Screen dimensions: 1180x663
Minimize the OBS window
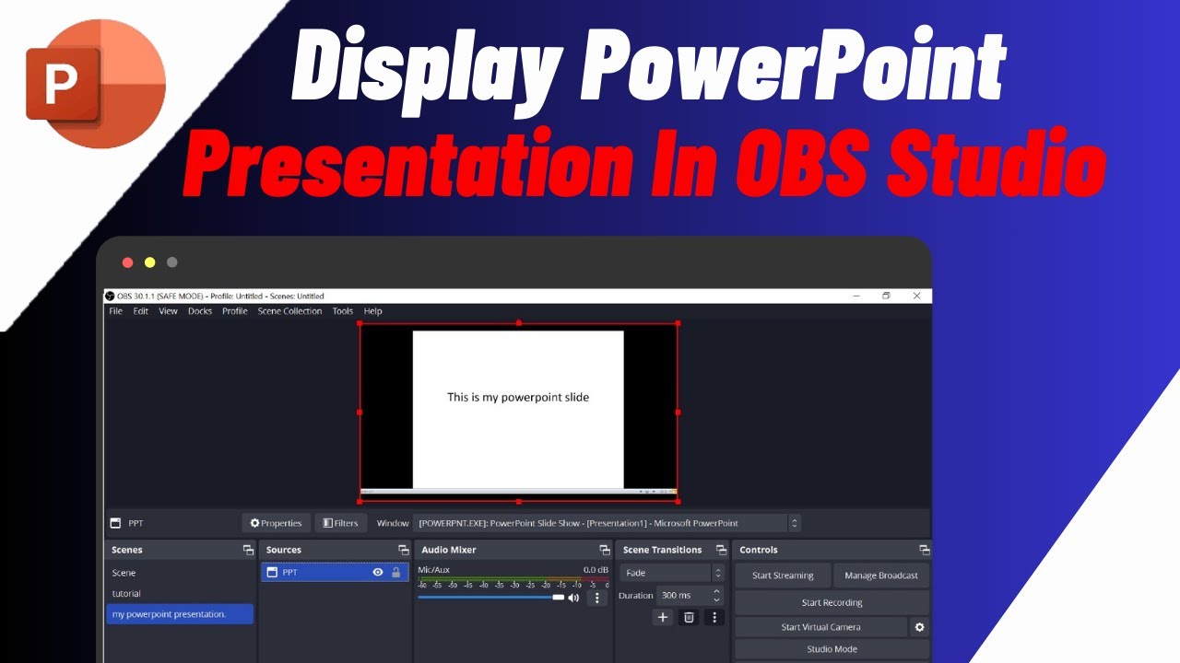point(856,296)
